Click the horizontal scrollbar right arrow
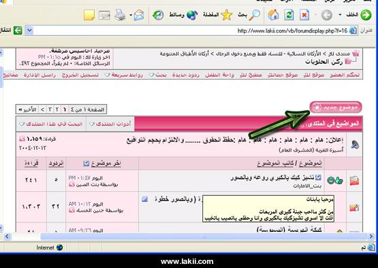Image resolution: width=378 pixels, height=268 pixels. pos(371,237)
